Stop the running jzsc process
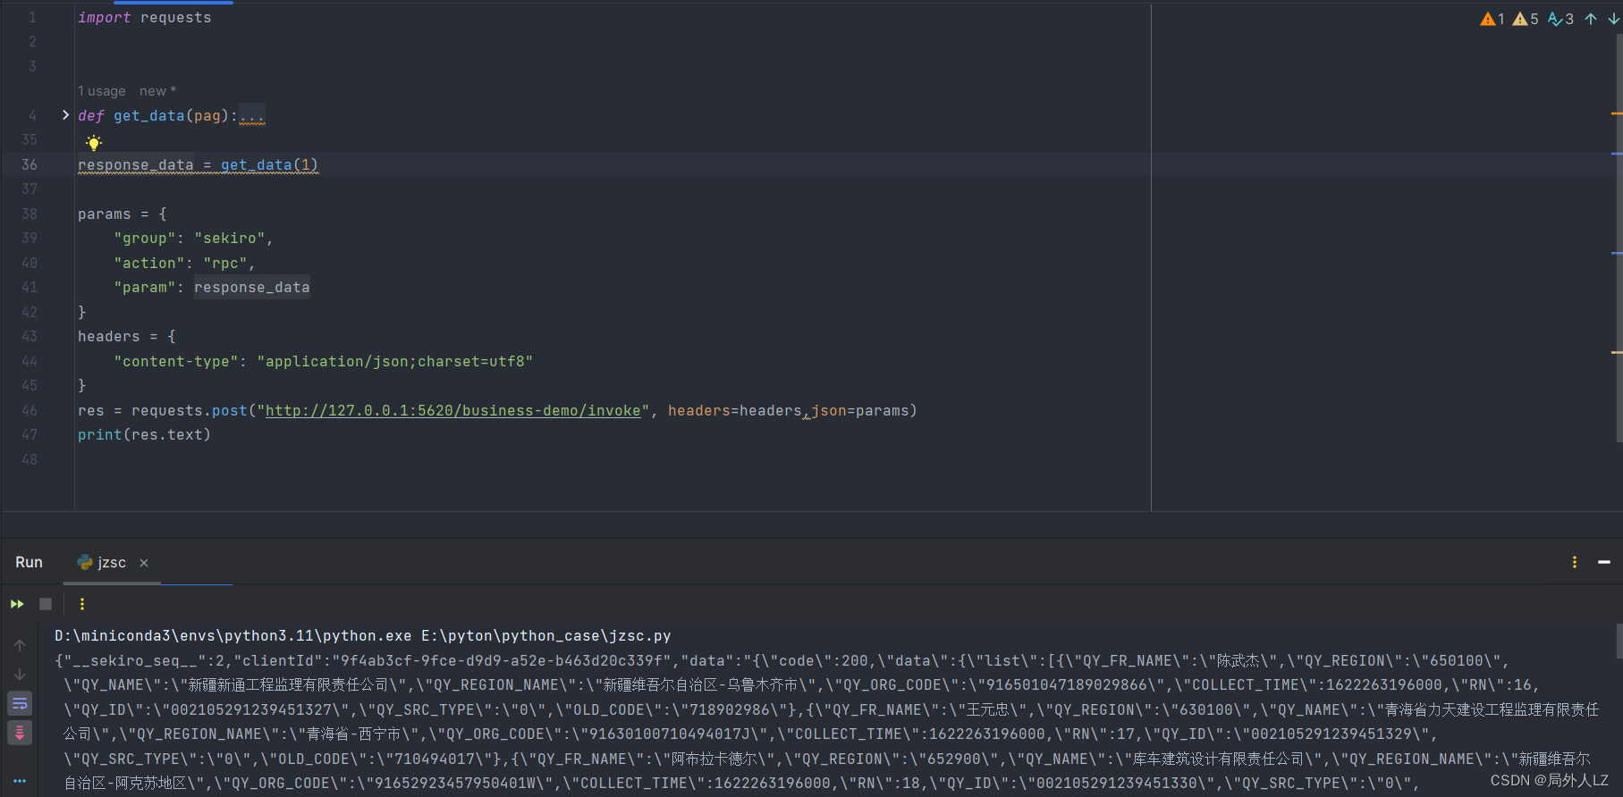Image resolution: width=1623 pixels, height=797 pixels. [46, 604]
